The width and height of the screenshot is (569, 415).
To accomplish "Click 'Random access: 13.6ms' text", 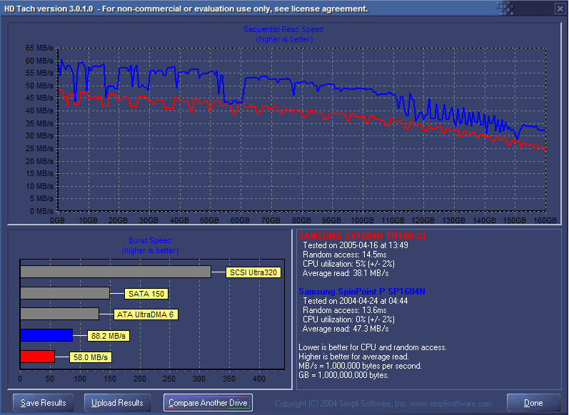I will coord(344,310).
